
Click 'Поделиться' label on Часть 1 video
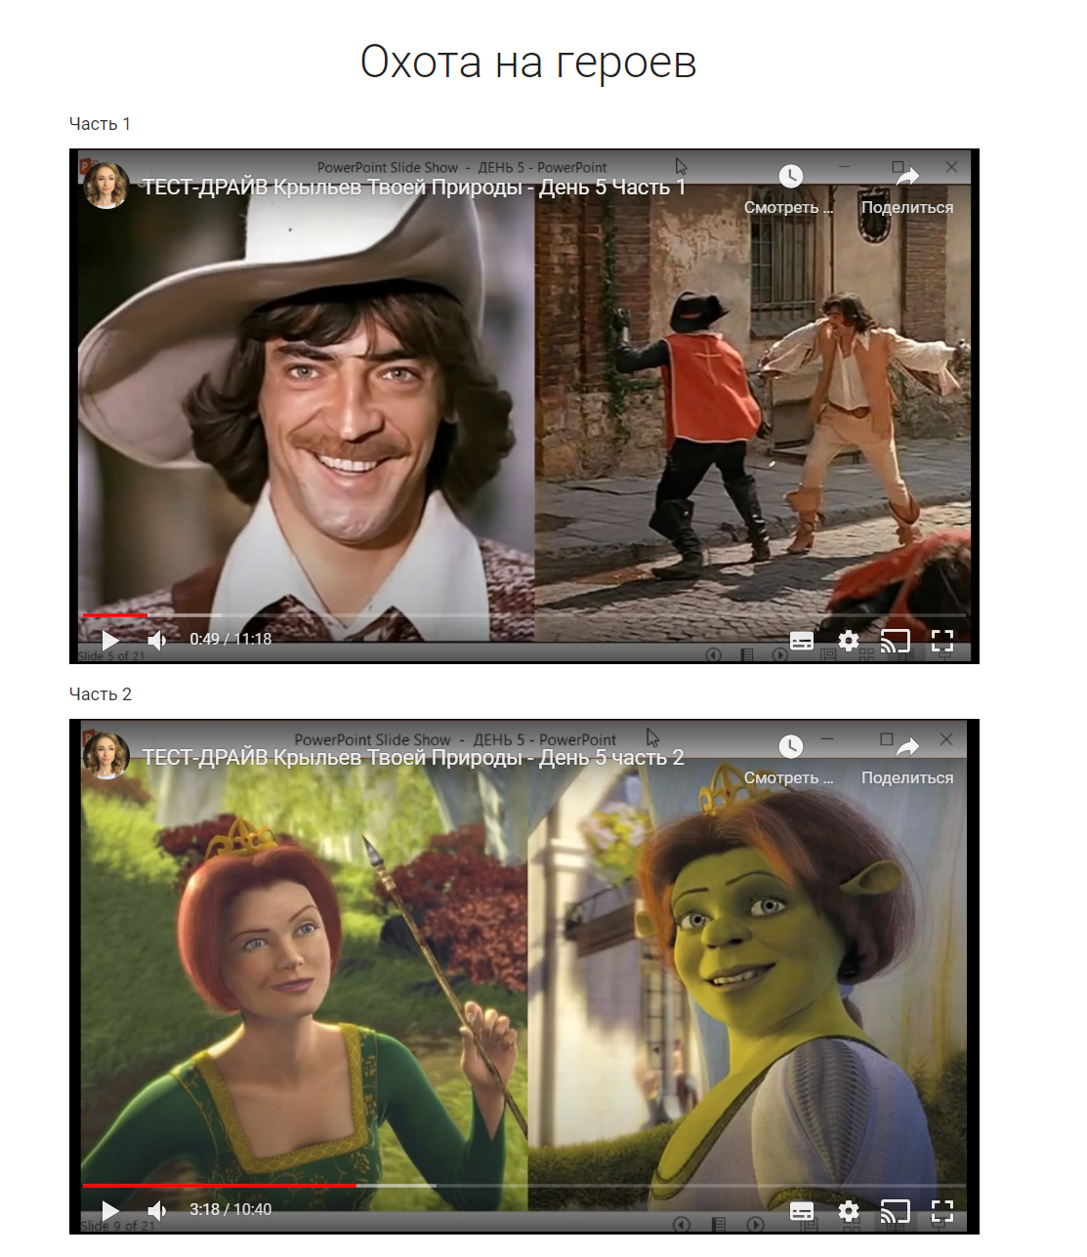coord(907,207)
